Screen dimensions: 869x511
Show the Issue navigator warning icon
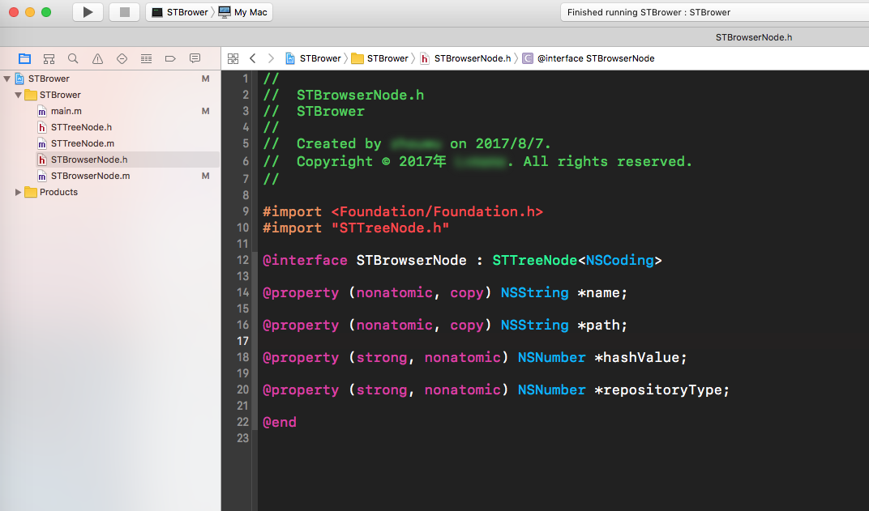pyautogui.click(x=97, y=58)
